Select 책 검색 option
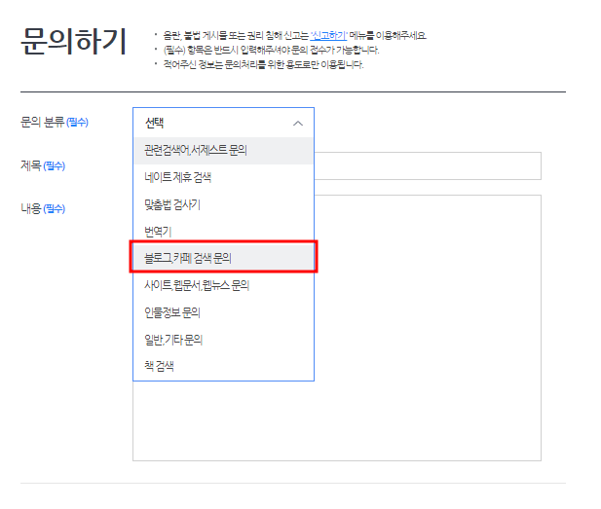The width and height of the screenshot is (601, 509). tap(223, 366)
